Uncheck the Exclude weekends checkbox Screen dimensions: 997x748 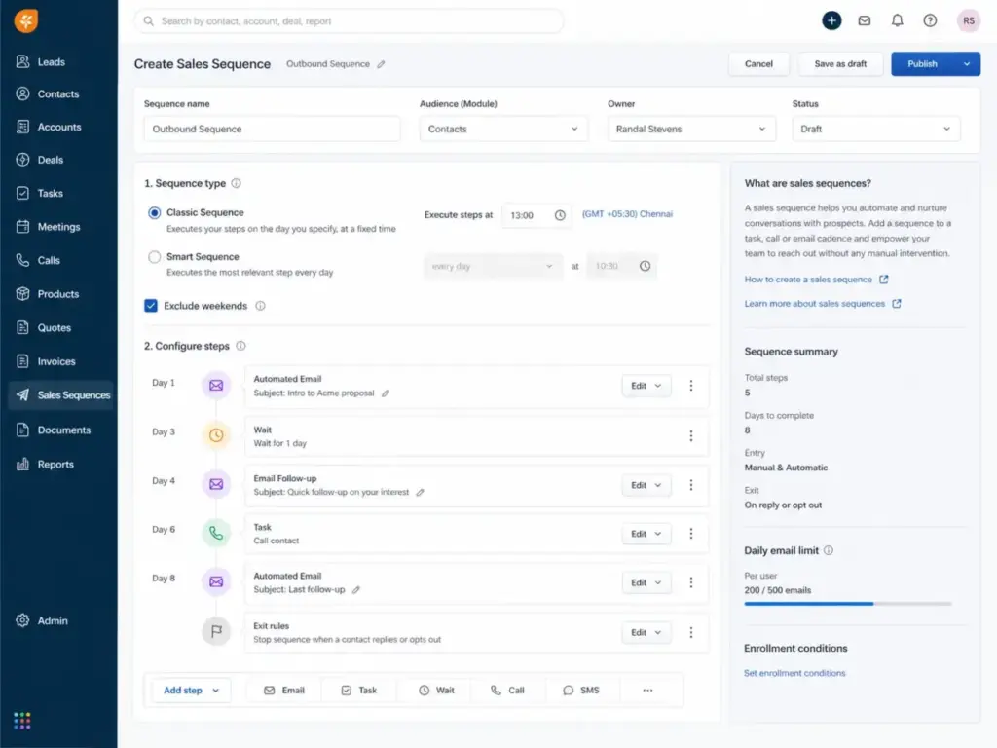pos(151,306)
